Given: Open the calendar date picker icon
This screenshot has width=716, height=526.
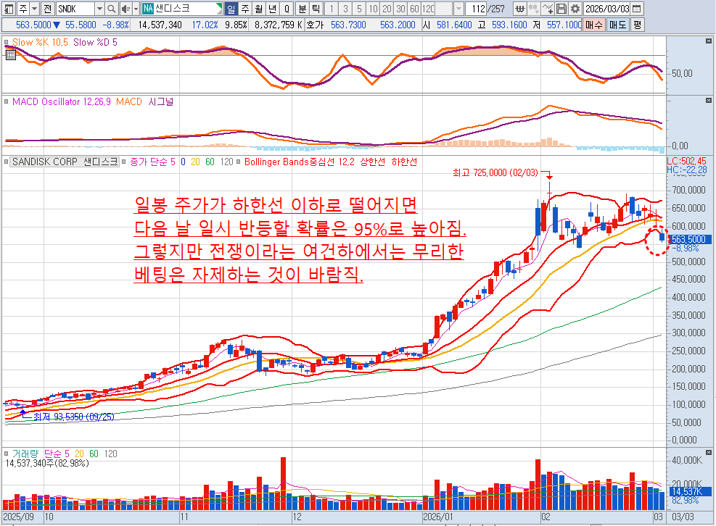Looking at the screenshot, I should (635, 9).
